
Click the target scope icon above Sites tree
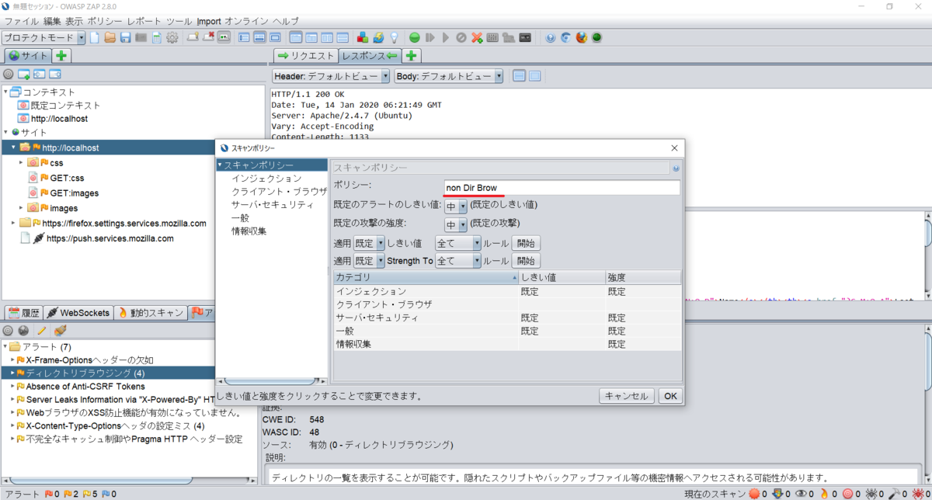[9, 75]
